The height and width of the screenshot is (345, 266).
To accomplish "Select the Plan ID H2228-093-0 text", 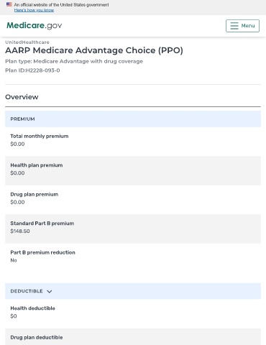I will pos(32,70).
